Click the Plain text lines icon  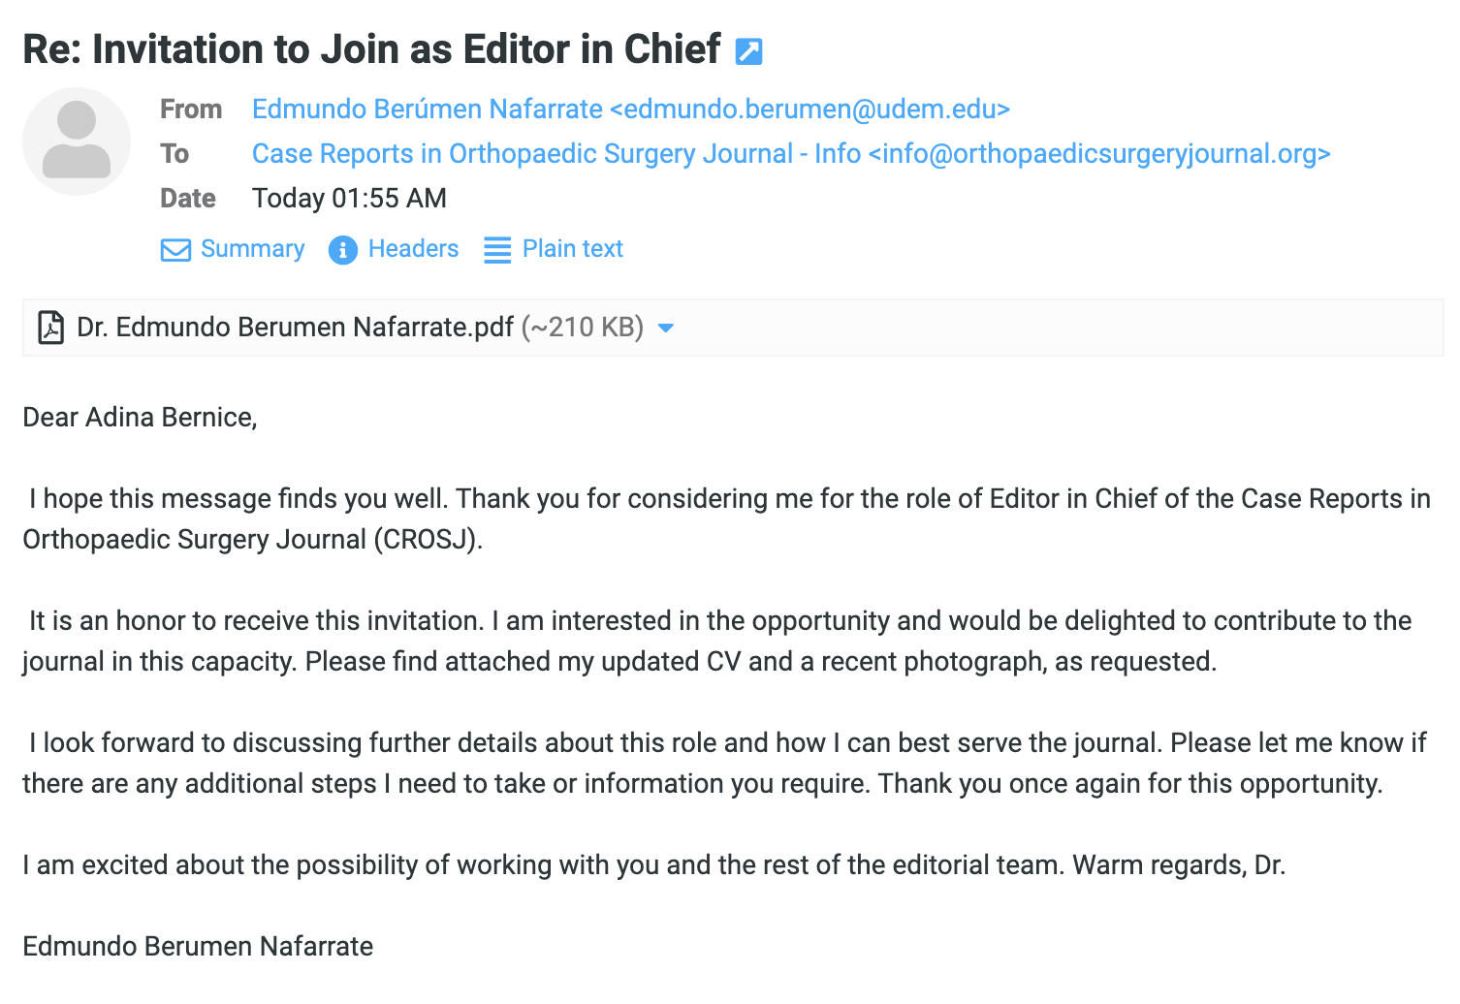[x=497, y=250]
